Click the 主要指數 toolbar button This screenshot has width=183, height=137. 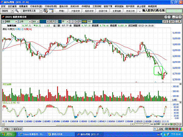tap(117, 11)
